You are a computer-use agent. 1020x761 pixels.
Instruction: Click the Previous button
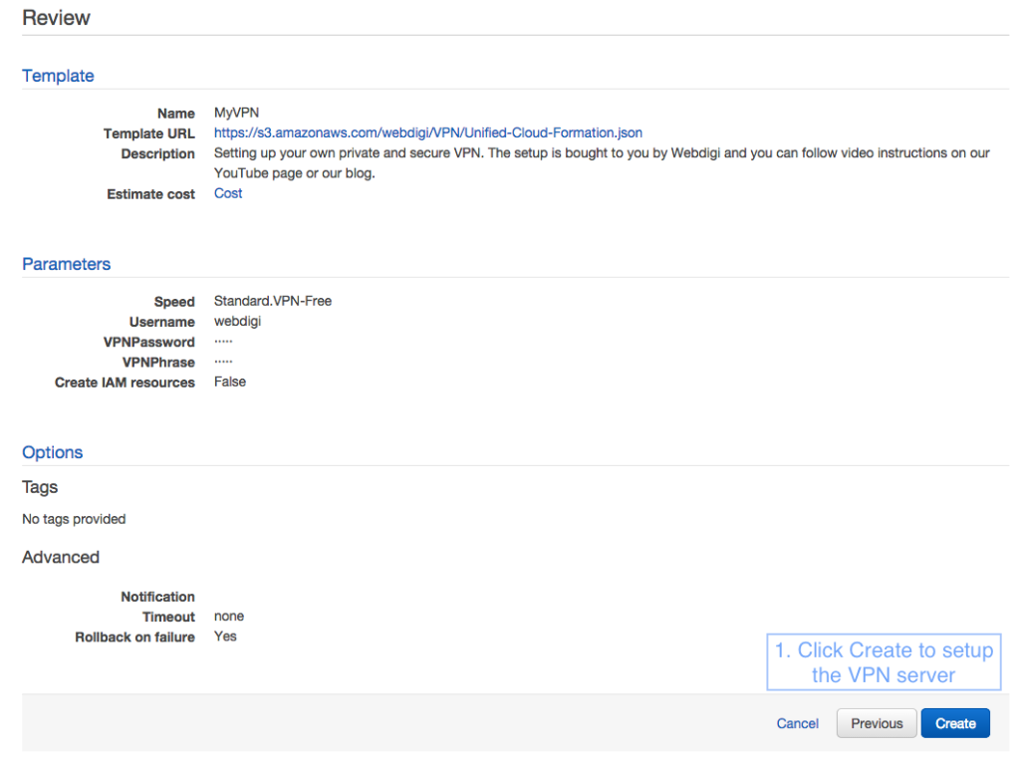(876, 723)
